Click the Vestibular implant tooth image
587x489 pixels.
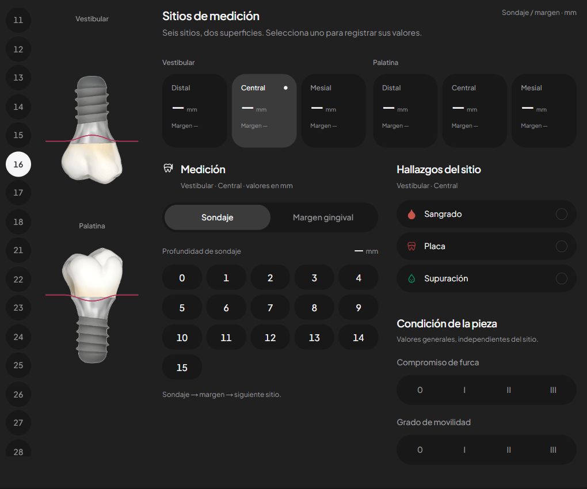(x=92, y=130)
